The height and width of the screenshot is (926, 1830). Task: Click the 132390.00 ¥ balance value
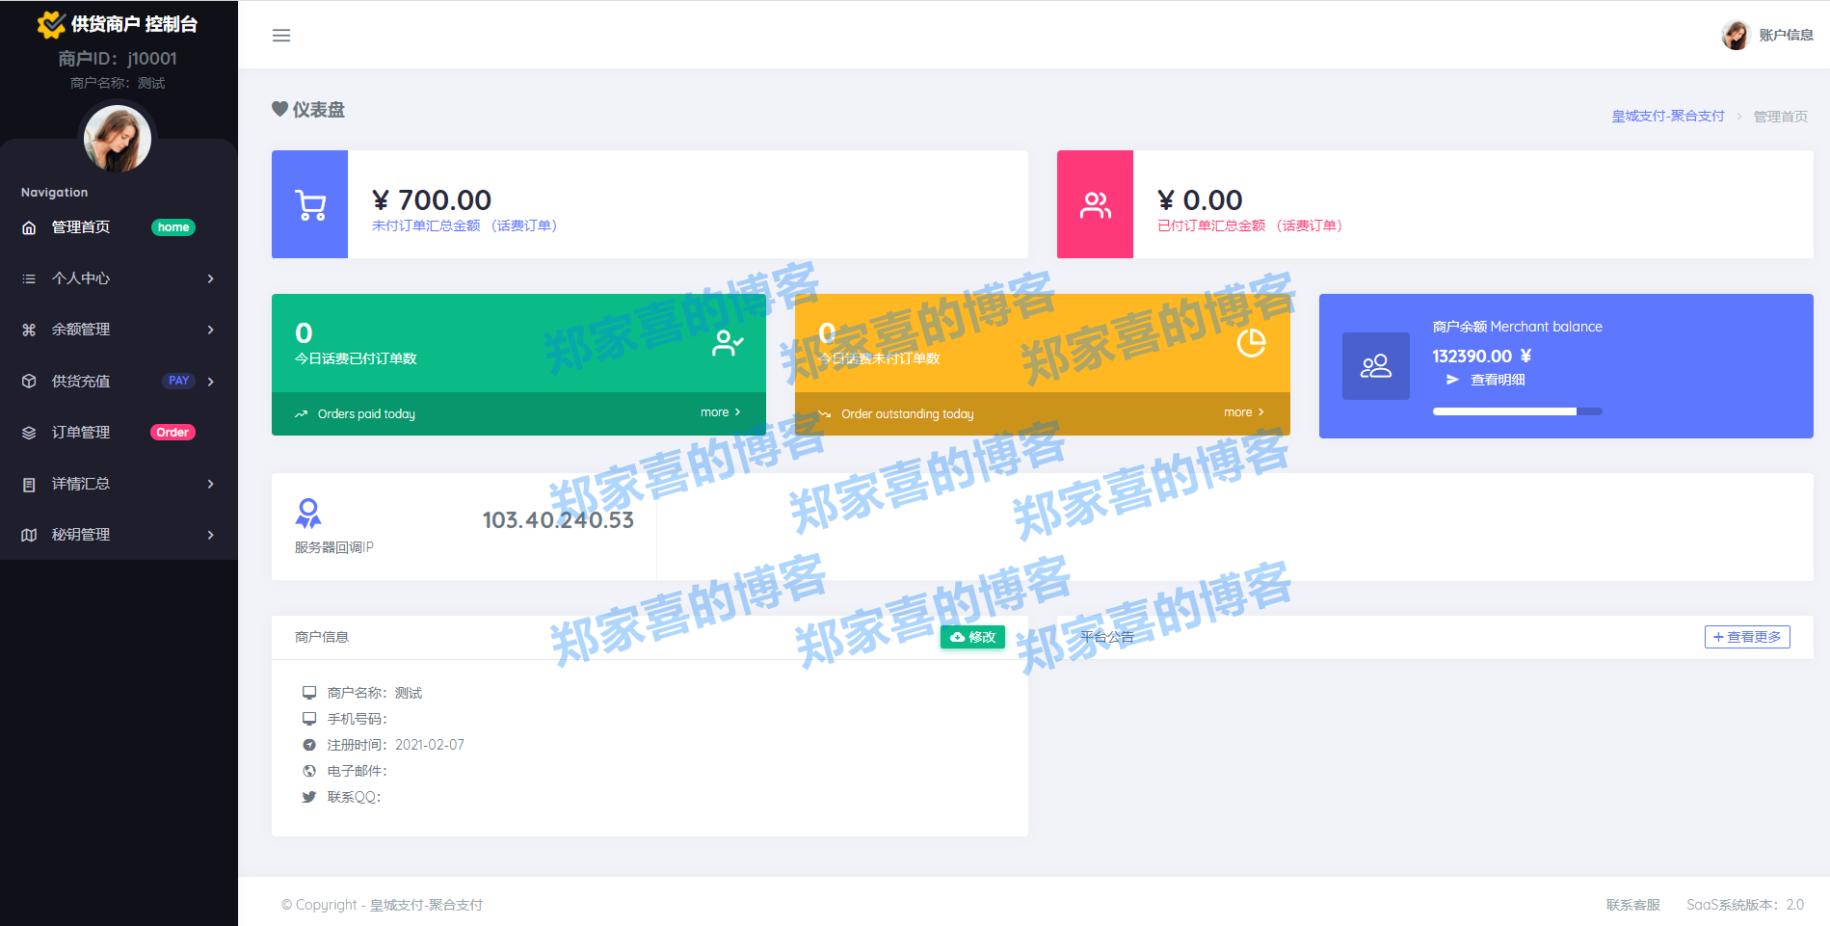coord(1482,357)
